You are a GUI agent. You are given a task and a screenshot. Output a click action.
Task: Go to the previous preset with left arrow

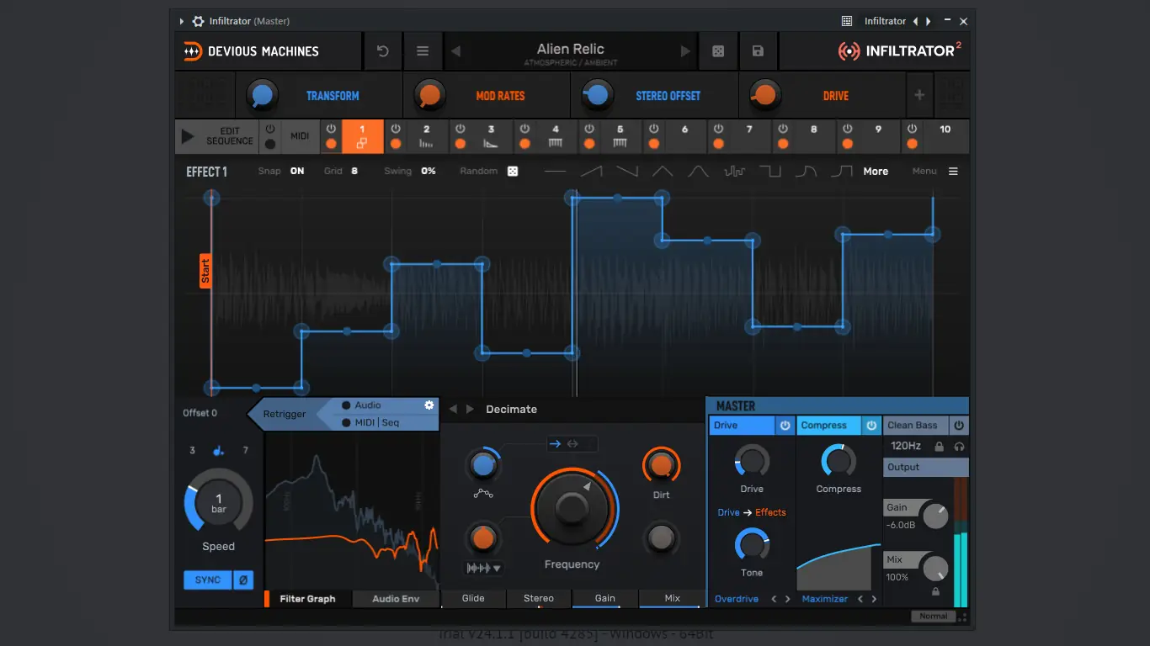[455, 51]
